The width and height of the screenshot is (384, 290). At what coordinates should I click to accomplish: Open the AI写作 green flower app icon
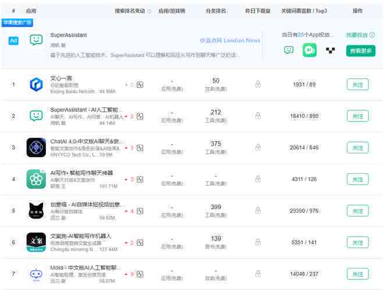pyautogui.click(x=36, y=179)
